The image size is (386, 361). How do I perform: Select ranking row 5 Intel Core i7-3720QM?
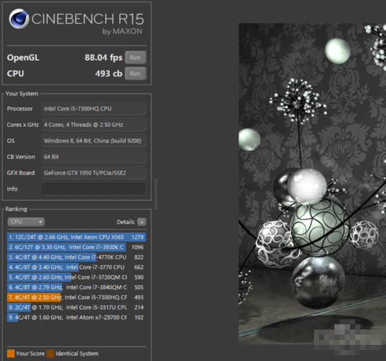(77, 277)
